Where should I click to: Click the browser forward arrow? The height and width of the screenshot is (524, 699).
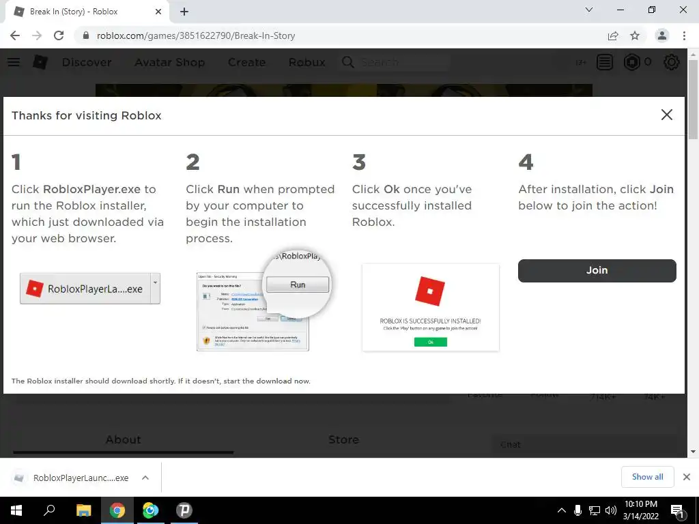37,35
